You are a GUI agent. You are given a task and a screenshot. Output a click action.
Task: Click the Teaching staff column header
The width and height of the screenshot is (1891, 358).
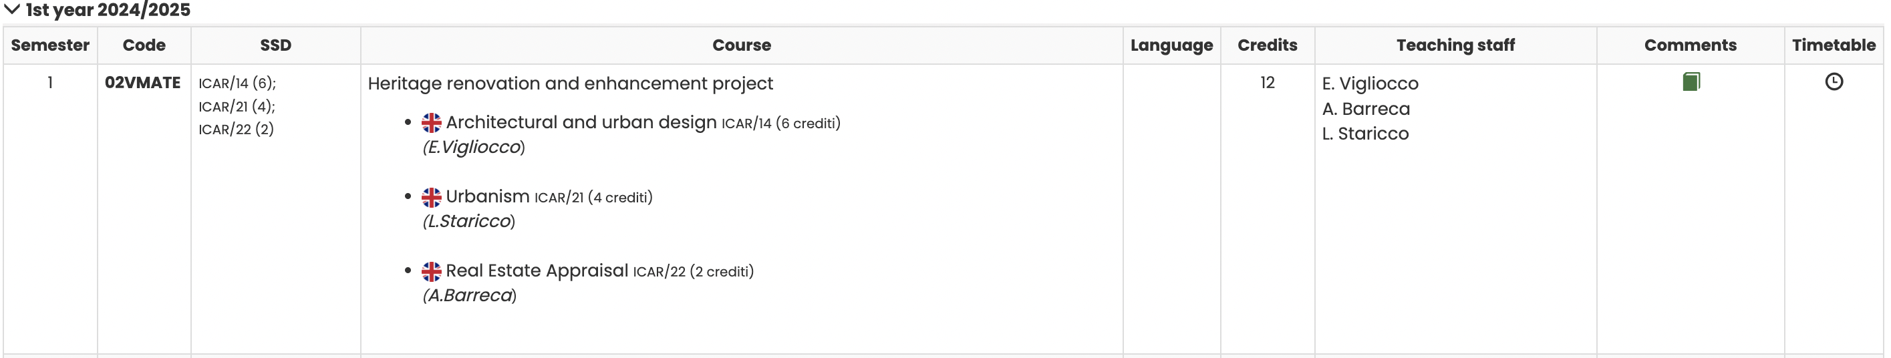click(x=1455, y=45)
